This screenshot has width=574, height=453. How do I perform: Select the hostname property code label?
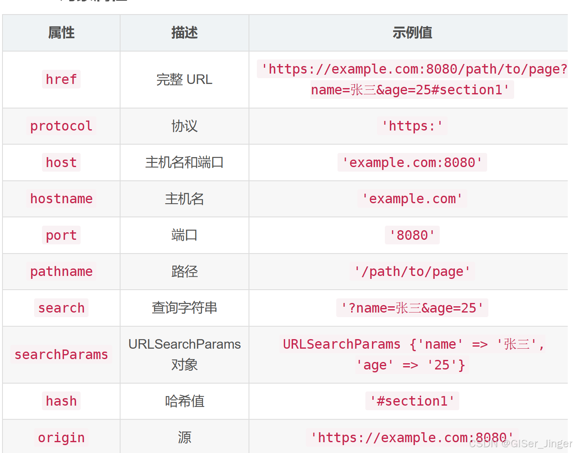coord(61,199)
